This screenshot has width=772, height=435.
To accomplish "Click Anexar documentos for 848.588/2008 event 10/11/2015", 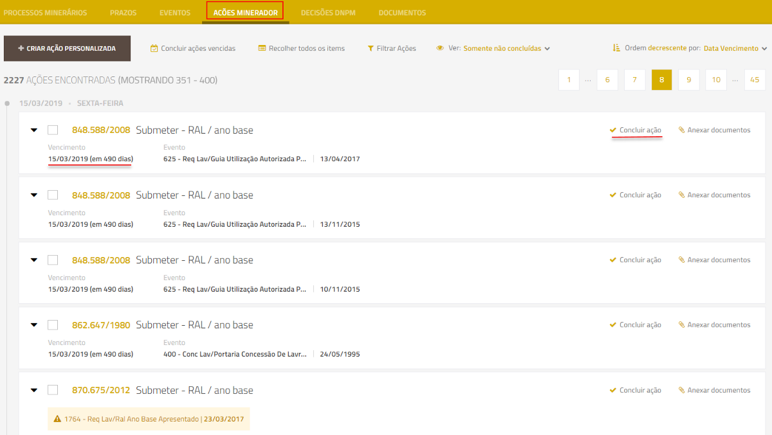I will (x=714, y=260).
